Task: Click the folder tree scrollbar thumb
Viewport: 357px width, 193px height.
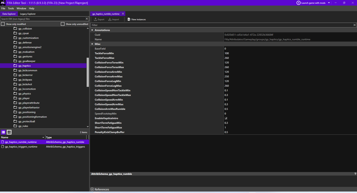Action: [x=87, y=72]
